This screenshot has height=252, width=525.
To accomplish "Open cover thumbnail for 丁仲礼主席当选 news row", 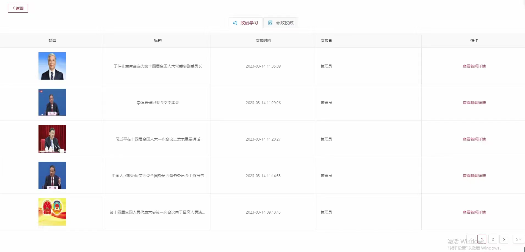I will coord(52,66).
